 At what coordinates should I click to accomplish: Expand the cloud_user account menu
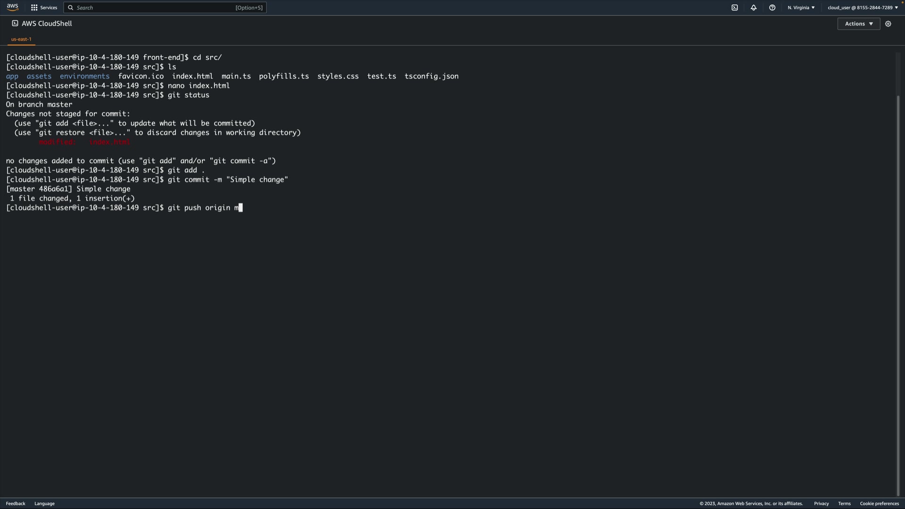tap(863, 8)
